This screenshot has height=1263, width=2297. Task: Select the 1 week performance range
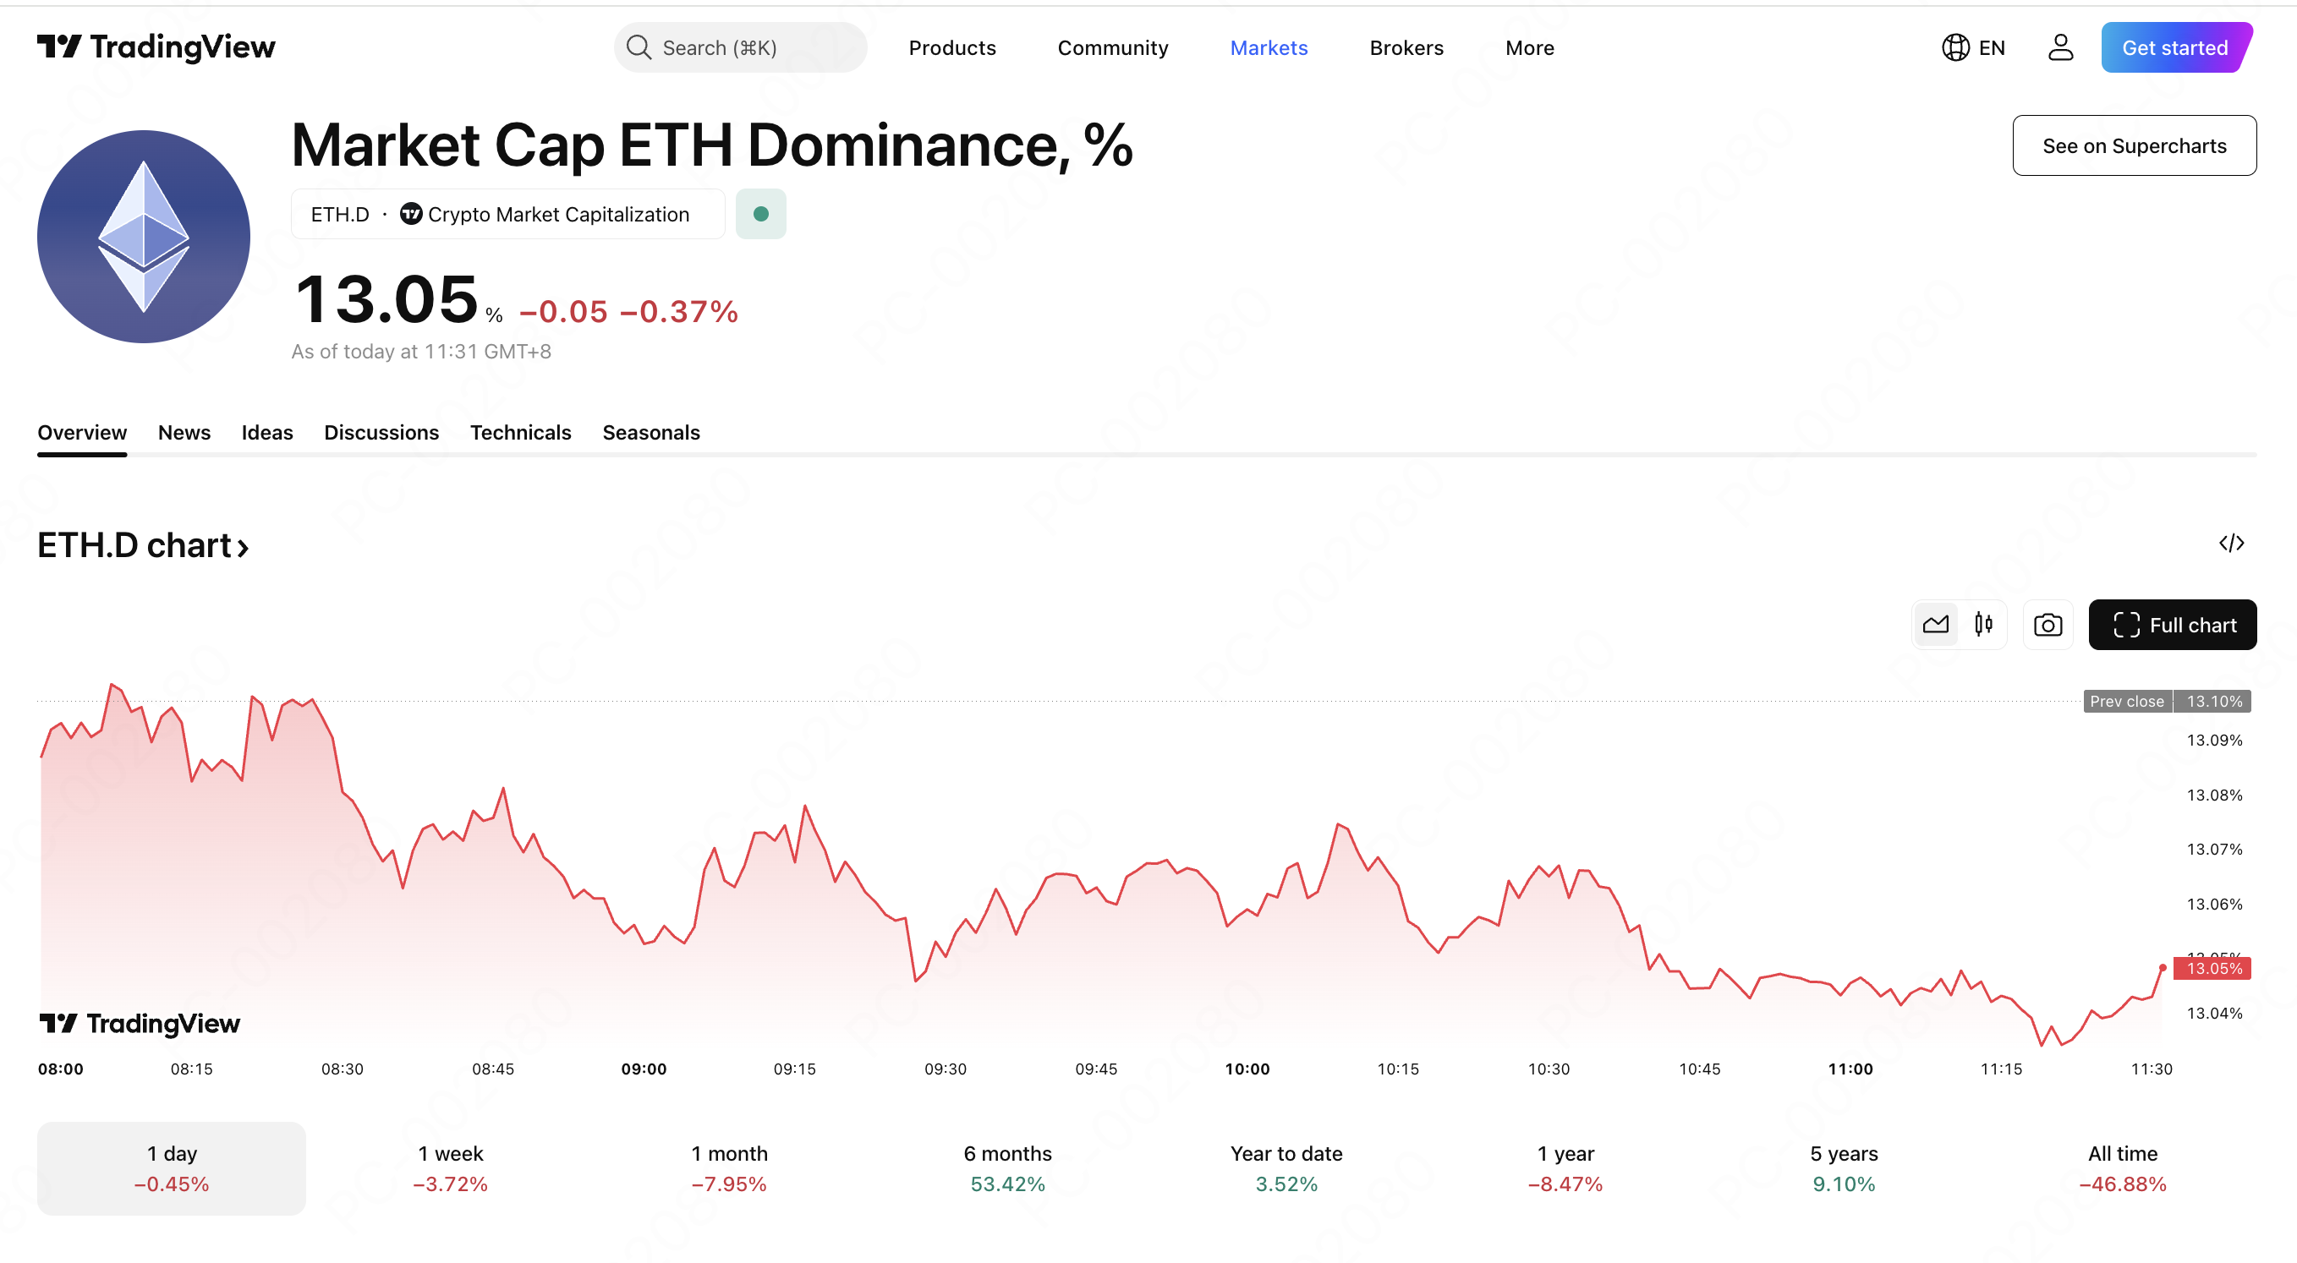tap(450, 1167)
